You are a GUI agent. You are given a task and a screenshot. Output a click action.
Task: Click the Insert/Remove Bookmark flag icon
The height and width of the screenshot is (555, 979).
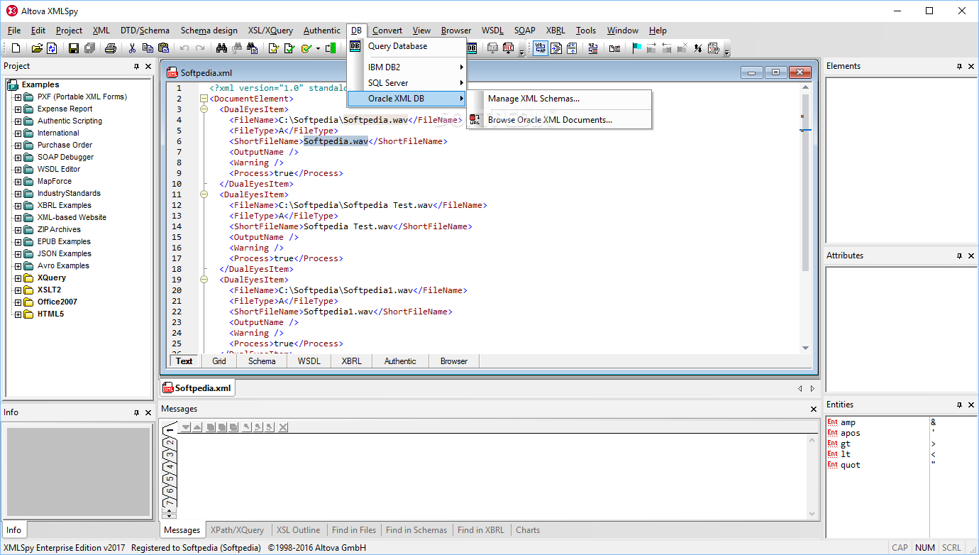point(636,48)
